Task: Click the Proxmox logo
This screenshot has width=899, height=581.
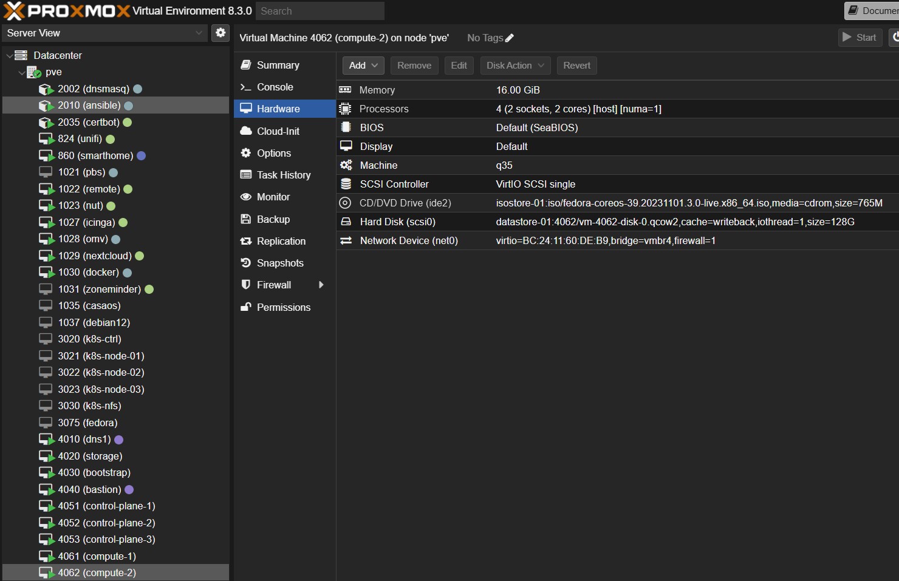Action: pos(67,11)
